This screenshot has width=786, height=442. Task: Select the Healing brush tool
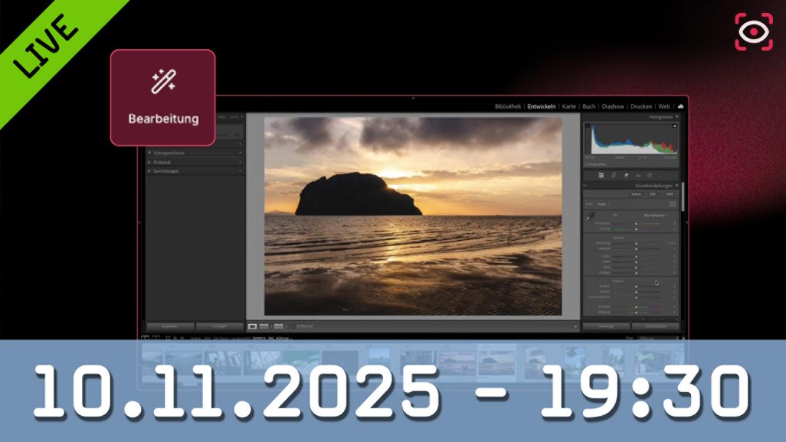[x=626, y=175]
